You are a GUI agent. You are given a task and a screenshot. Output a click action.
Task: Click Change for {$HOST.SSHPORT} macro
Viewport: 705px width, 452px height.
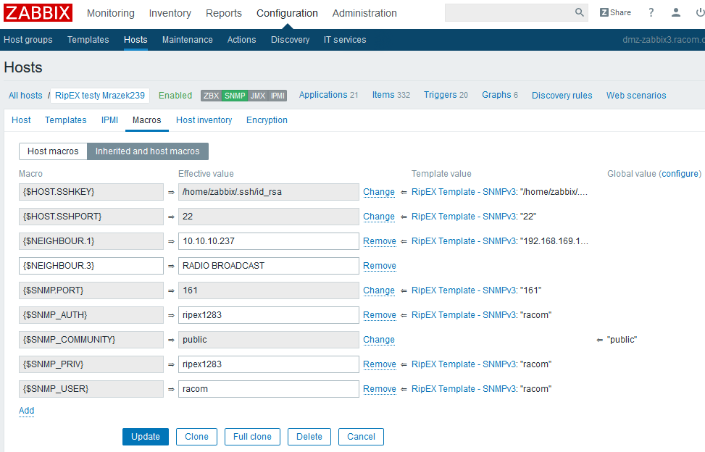[x=379, y=217]
